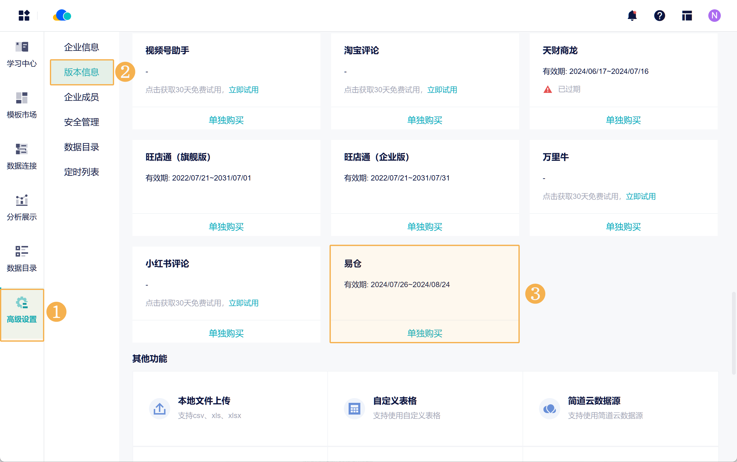Click 立即试用 under 万里牛
Viewport: 737px width, 462px height.
pos(641,196)
